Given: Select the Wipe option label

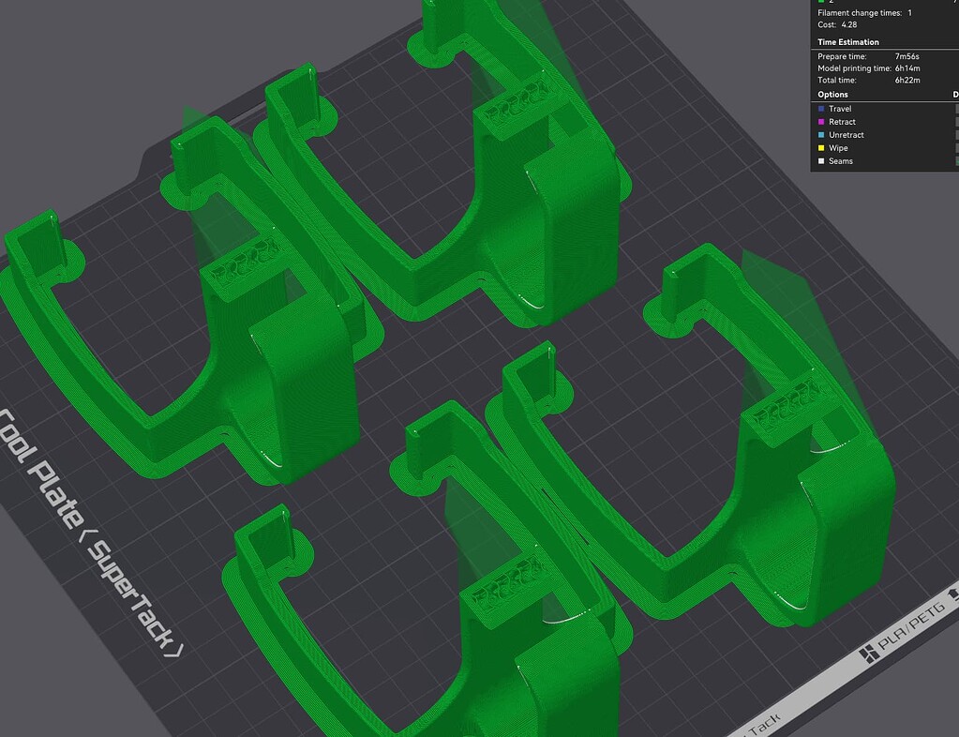Looking at the screenshot, I should [x=838, y=148].
